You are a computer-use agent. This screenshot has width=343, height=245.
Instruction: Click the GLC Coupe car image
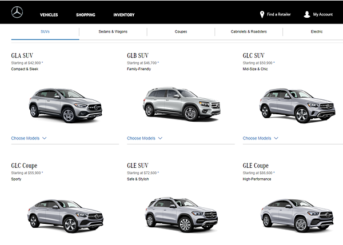(65, 216)
